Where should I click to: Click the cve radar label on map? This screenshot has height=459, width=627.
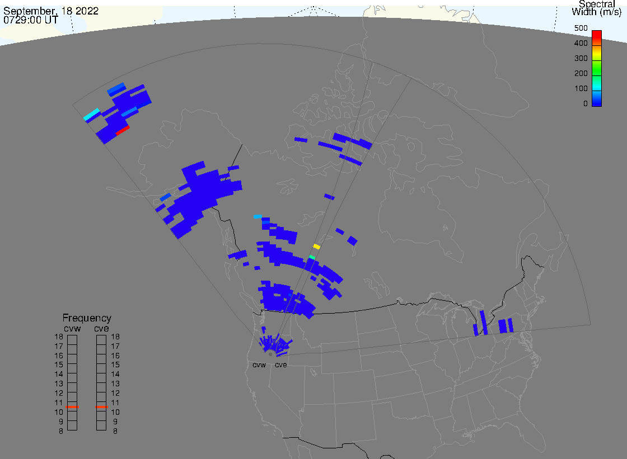[280, 365]
